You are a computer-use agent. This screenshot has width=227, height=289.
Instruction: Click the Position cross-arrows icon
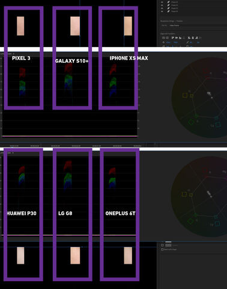point(163,42)
